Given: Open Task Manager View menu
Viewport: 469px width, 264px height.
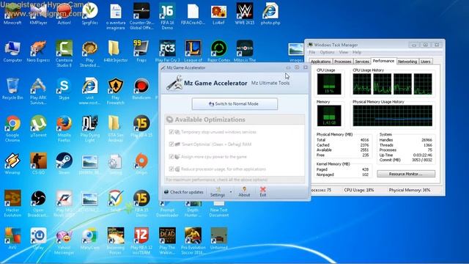Looking at the screenshot, I should pyautogui.click(x=344, y=52).
